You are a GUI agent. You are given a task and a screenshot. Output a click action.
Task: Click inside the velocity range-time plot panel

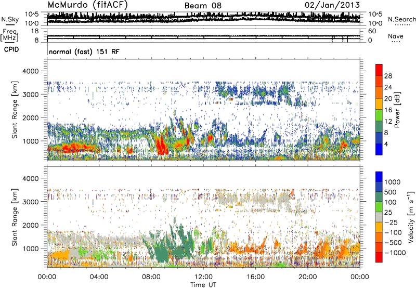203,217
